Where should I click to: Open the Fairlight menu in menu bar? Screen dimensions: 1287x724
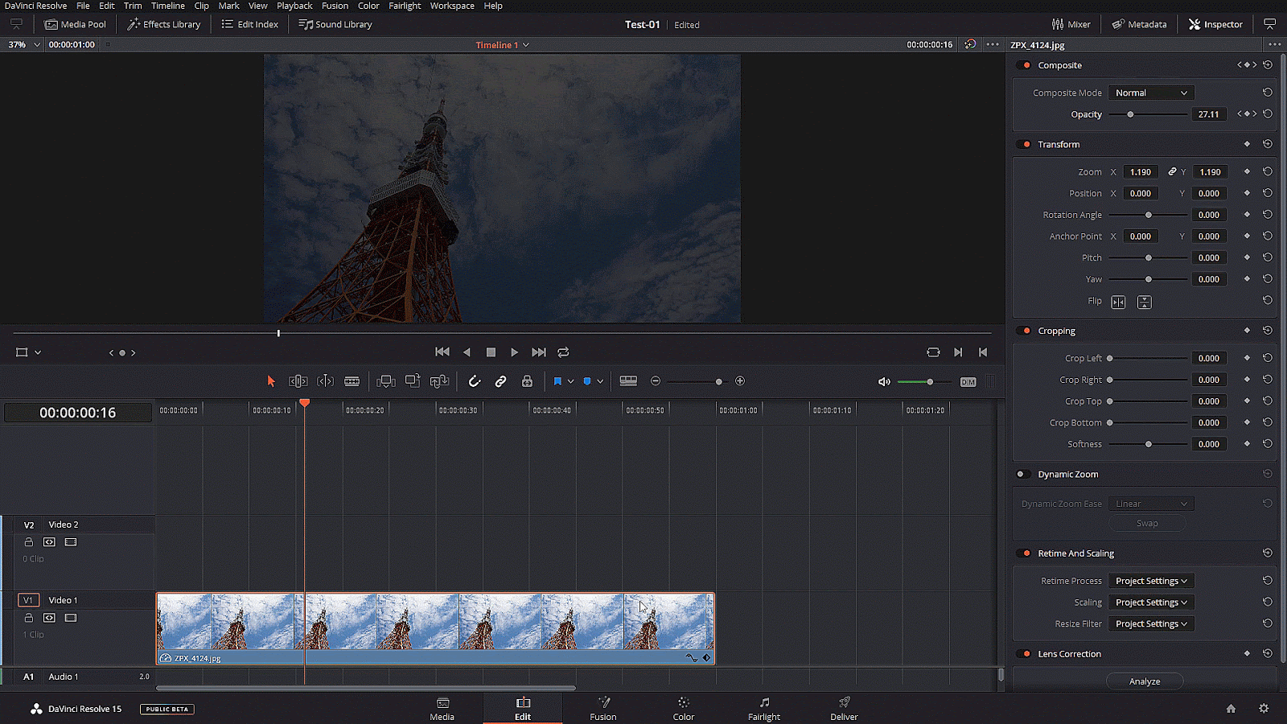pos(405,6)
